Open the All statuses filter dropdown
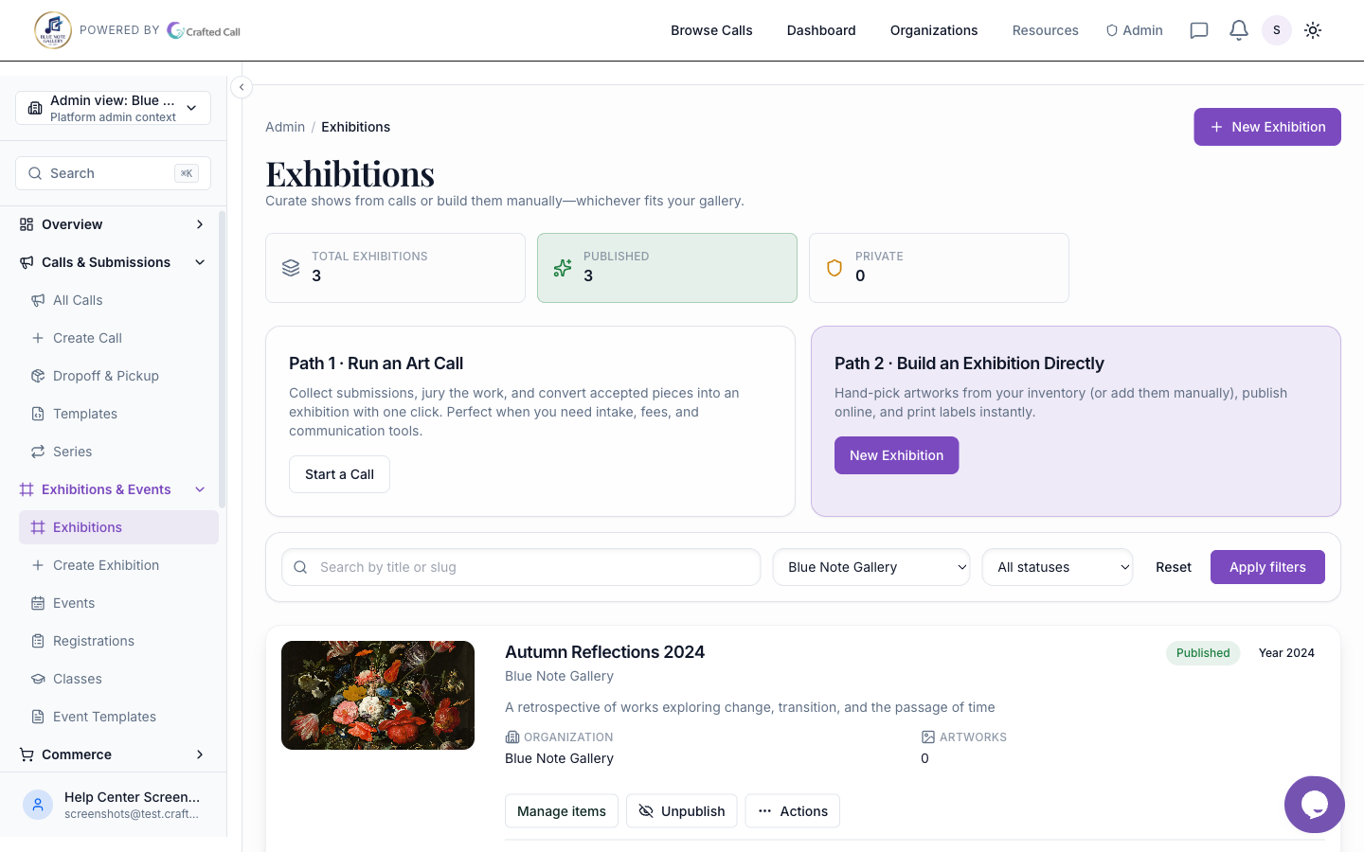 tap(1057, 567)
